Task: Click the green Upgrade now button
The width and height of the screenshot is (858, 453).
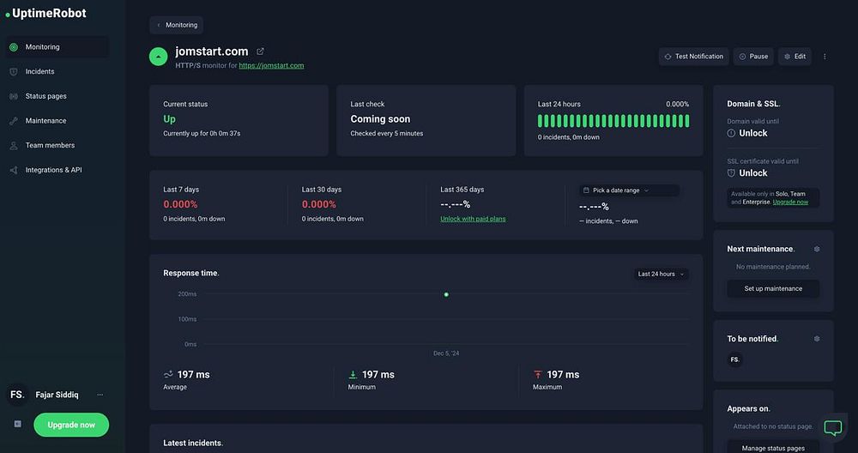Action: (71, 425)
